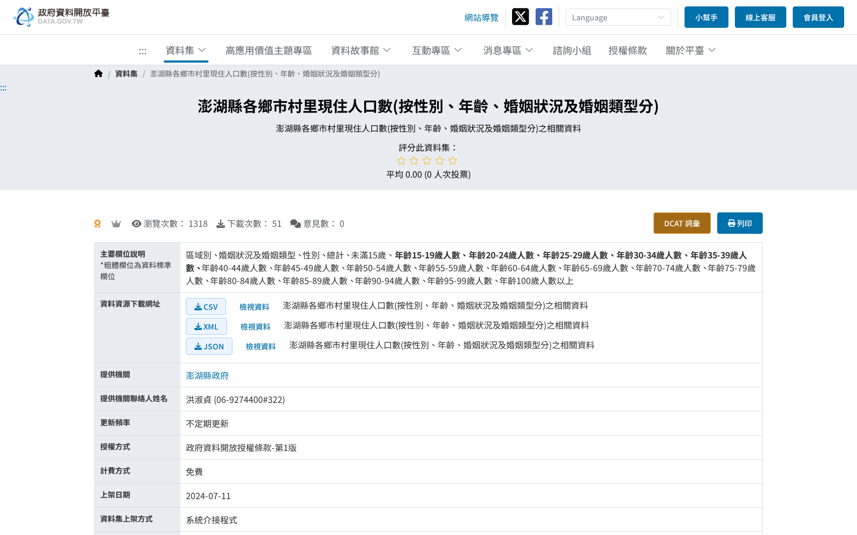Image resolution: width=857 pixels, height=535 pixels.
Task: Rate dataset with the fourth star
Action: (x=440, y=160)
